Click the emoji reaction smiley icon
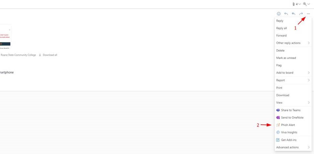This screenshot has width=314, height=154. pyautogui.click(x=279, y=14)
